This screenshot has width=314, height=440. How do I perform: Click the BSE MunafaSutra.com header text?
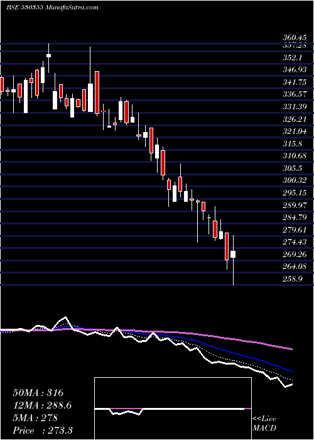tap(52, 8)
